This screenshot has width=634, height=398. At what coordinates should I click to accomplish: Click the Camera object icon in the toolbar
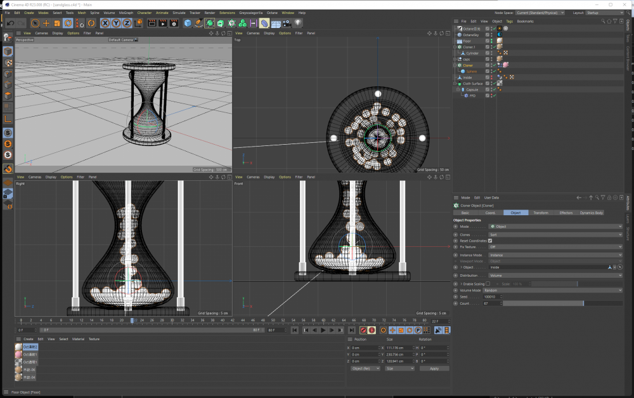coord(287,23)
